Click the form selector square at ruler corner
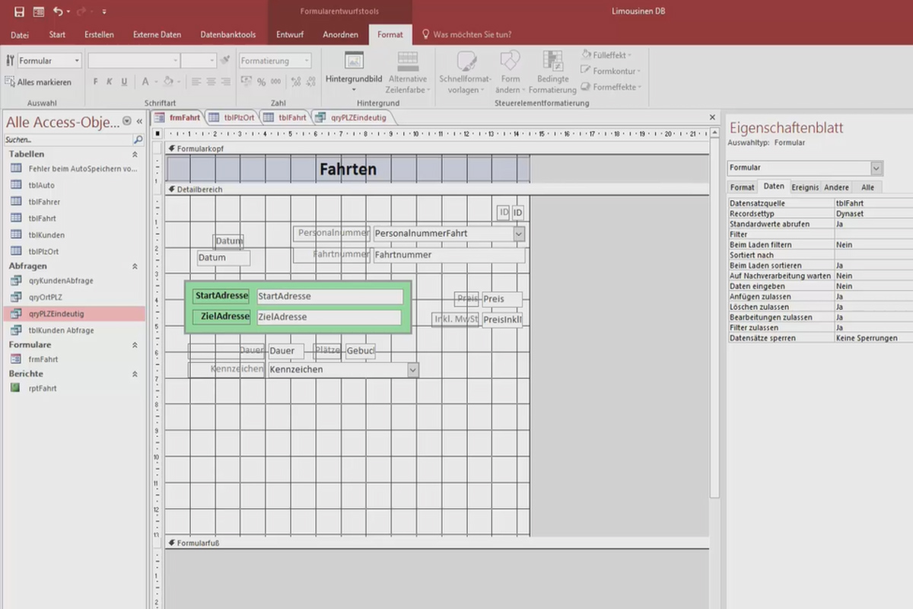This screenshot has width=913, height=609. [157, 134]
